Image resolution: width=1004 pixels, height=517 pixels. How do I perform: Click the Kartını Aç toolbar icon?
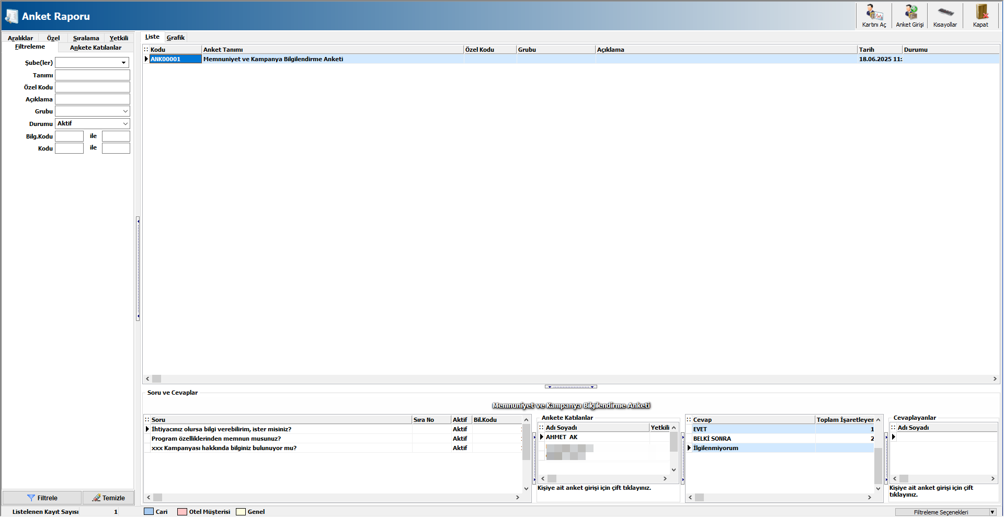(874, 13)
